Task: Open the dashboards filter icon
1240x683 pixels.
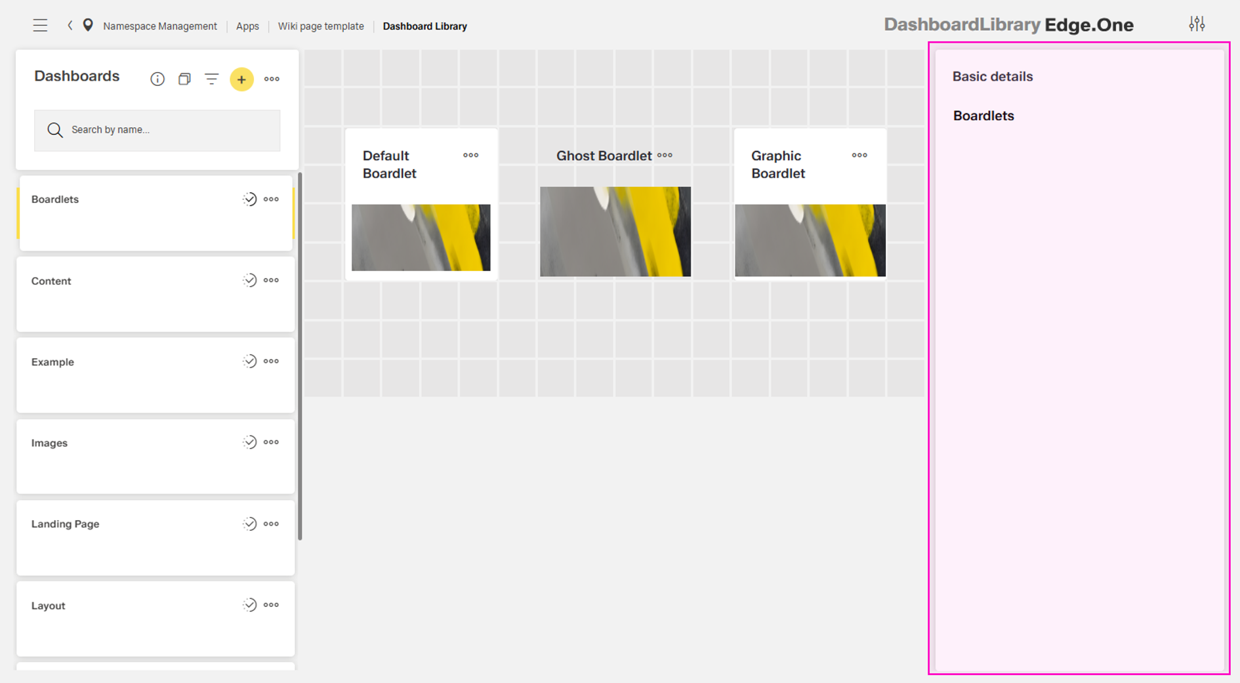Action: [x=211, y=79]
